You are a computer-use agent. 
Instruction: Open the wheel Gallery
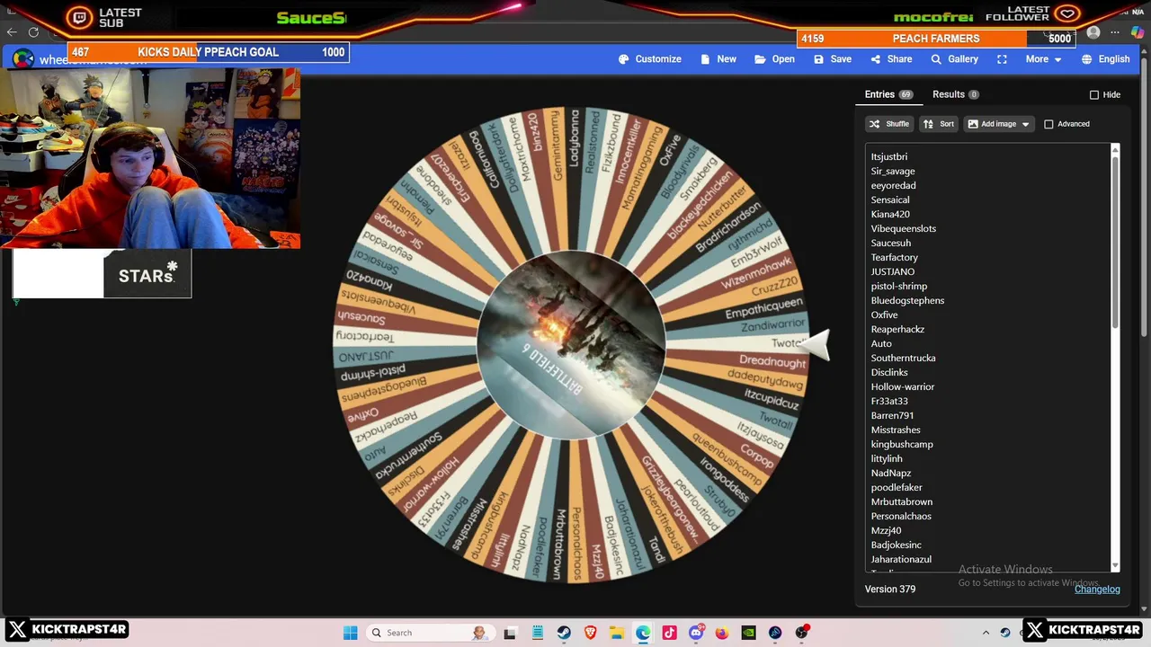click(954, 59)
